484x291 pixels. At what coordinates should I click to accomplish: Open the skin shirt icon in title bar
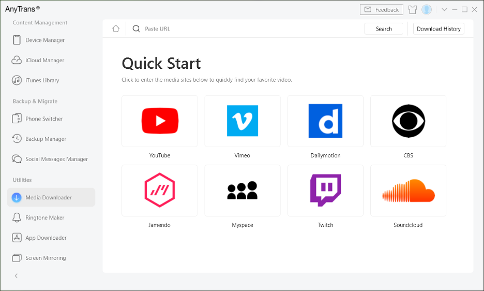[413, 10]
